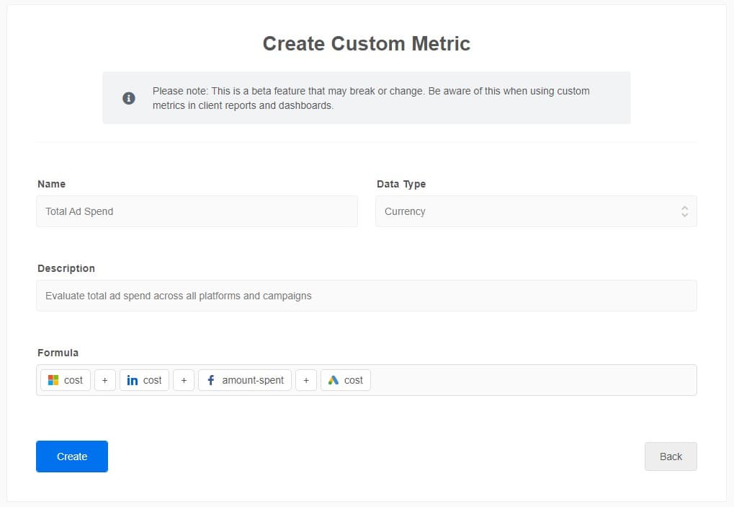Click the Google Ads icon in the formula

coord(52,380)
